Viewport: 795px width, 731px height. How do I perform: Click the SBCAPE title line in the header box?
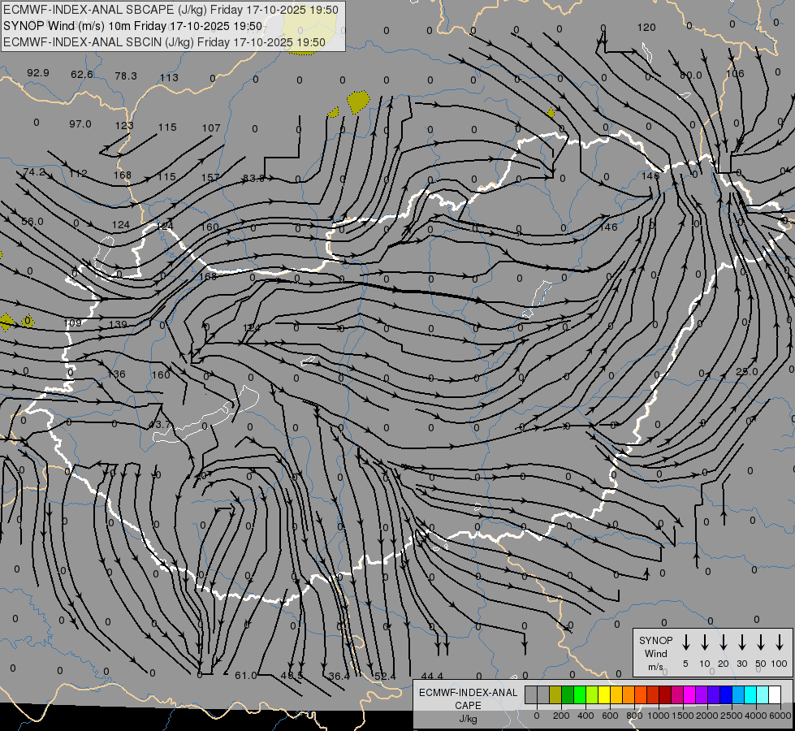pyautogui.click(x=171, y=10)
